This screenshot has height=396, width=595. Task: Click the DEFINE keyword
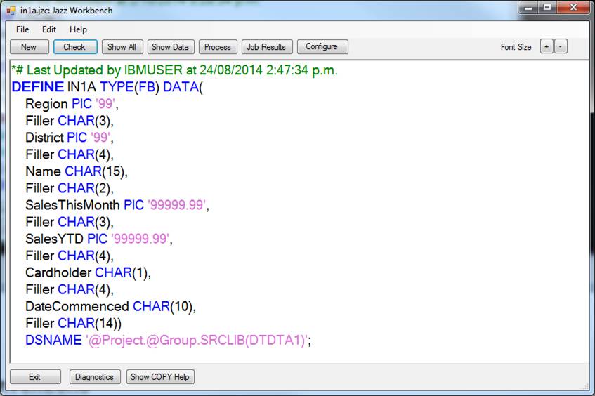click(x=37, y=87)
